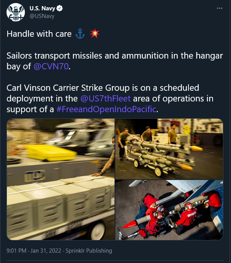View photo of sailors pushing missile cart
Viewport: 231px width, 263px height.
pyautogui.click(x=169, y=149)
